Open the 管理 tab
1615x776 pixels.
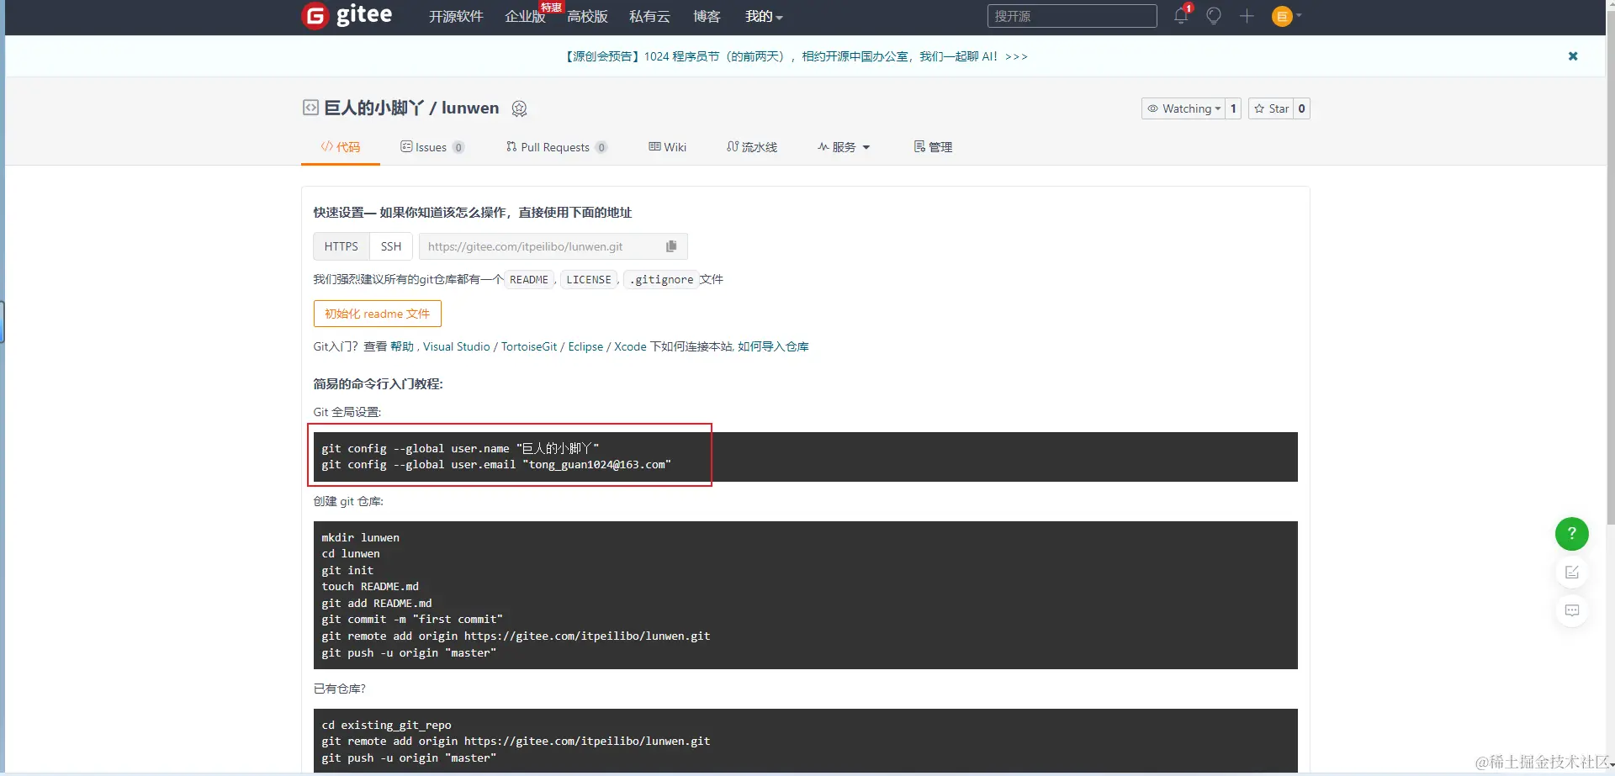tap(933, 147)
